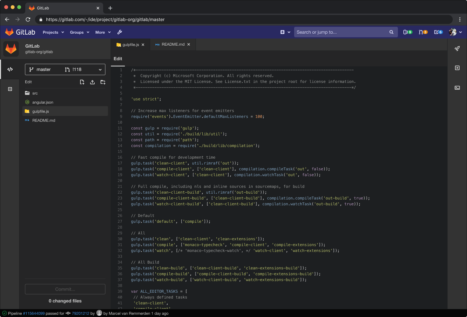Upload a file using the upload icon
This screenshot has width=467, height=317.
coord(92,82)
